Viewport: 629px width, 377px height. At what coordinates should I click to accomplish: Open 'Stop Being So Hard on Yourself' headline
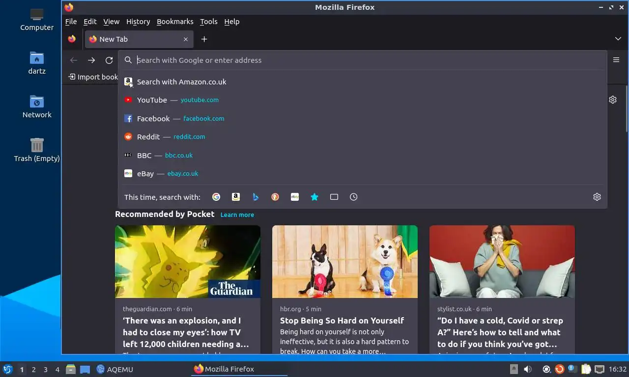pos(342,321)
